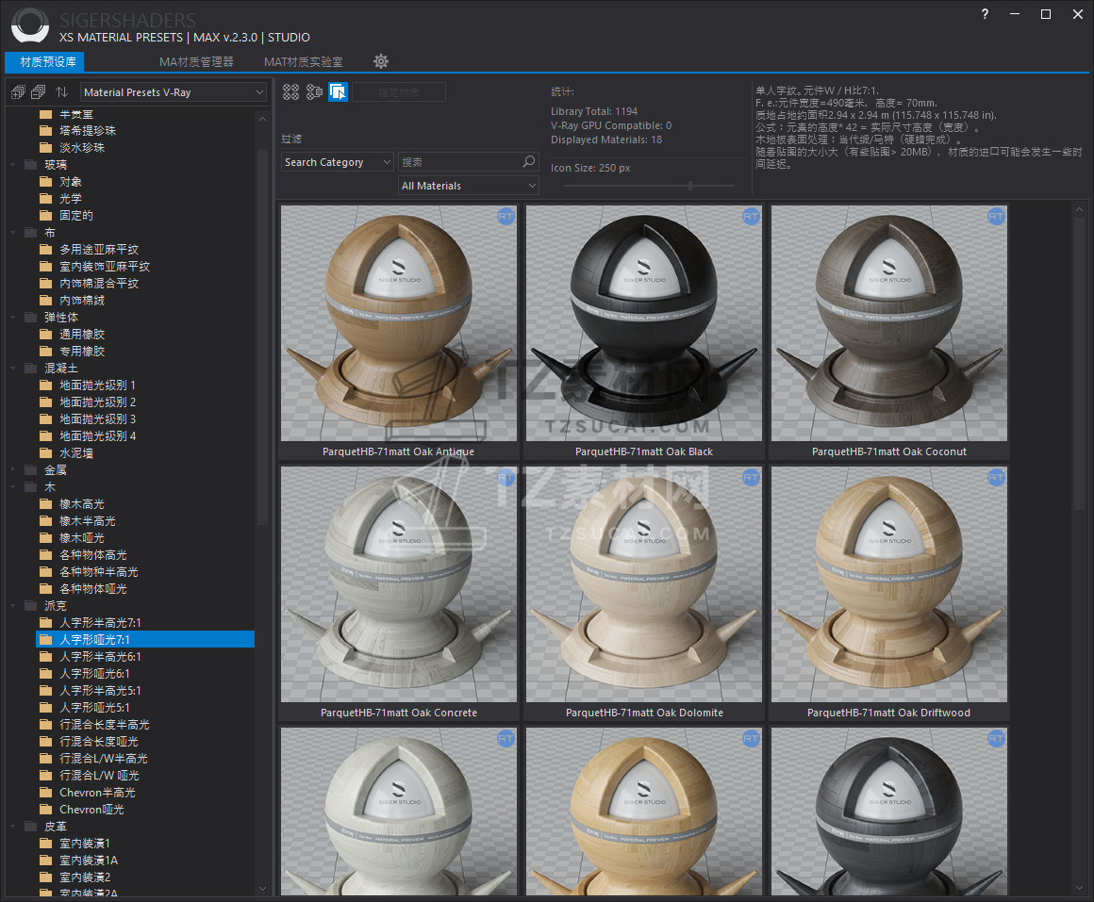Viewport: 1094px width, 902px height.
Task: Open the 人字形哑光6:1 folder
Action: pos(94,674)
